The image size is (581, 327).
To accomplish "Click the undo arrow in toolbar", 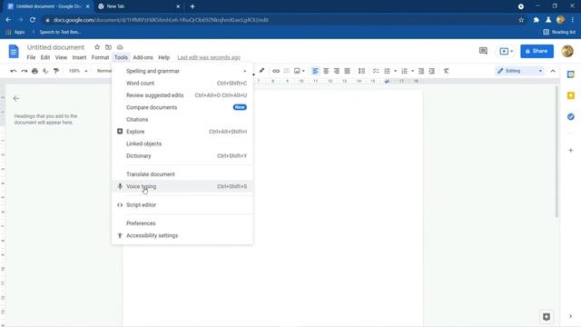I will click(14, 71).
